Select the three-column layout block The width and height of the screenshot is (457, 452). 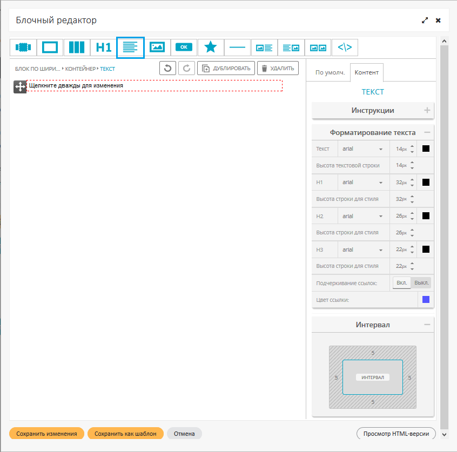click(x=77, y=48)
